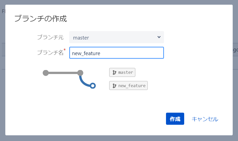Viewport: 238px width, 141px height.
Task: Click the ブランチの作成 dialog title
Action: (x=40, y=19)
